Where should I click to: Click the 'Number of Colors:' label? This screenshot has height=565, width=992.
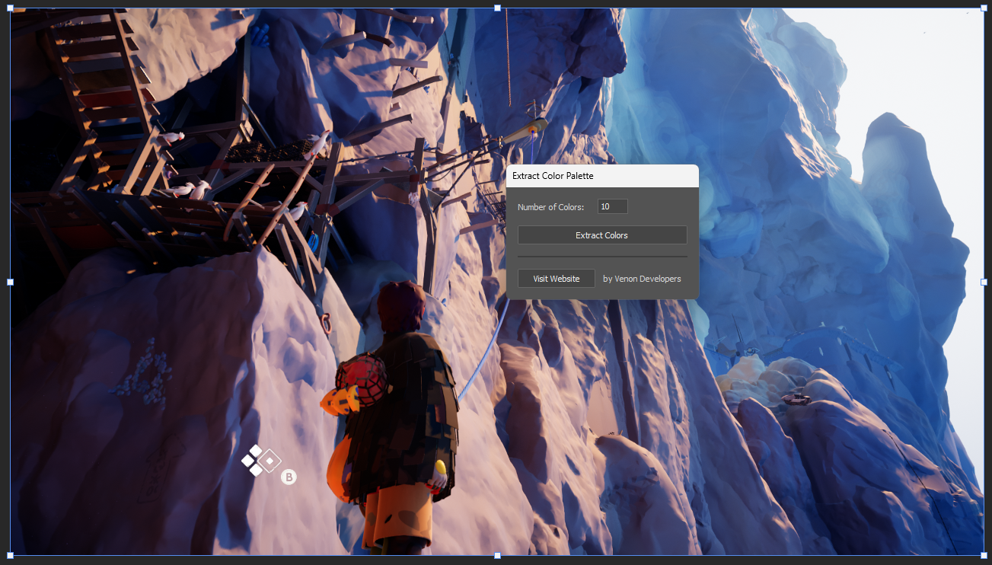click(550, 207)
